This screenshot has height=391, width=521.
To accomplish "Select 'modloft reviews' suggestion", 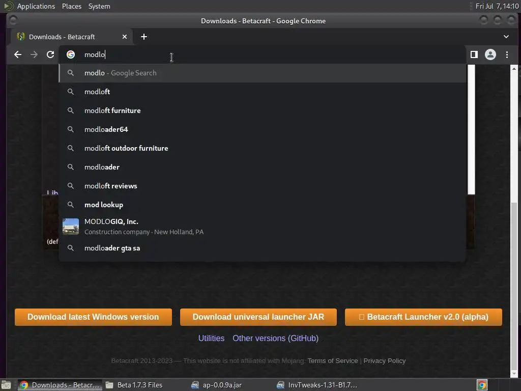I will pos(263,186).
